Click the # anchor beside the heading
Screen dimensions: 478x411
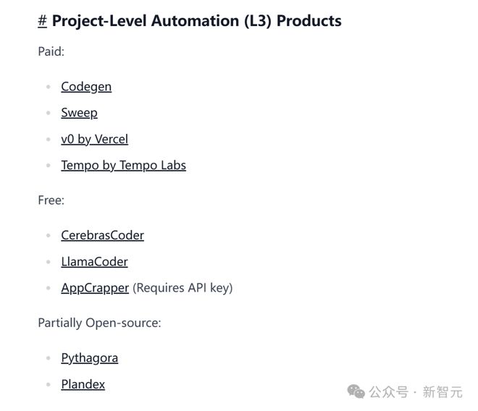[42, 21]
